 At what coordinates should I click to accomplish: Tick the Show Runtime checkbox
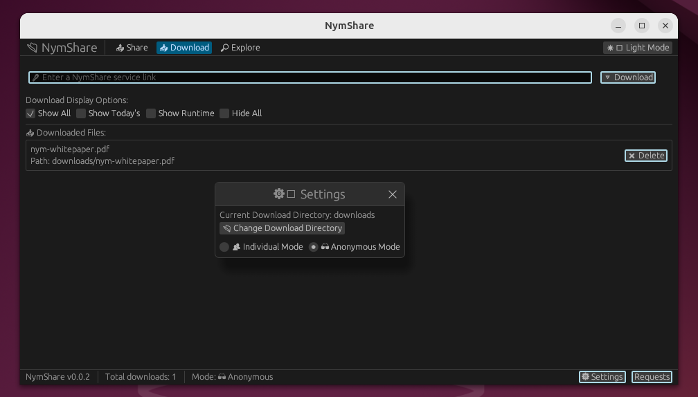point(151,113)
